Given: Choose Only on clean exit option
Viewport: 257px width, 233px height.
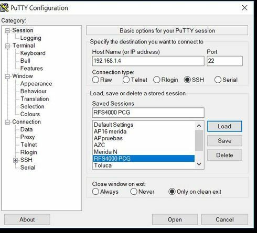Looking at the screenshot, I should [x=195, y=192].
